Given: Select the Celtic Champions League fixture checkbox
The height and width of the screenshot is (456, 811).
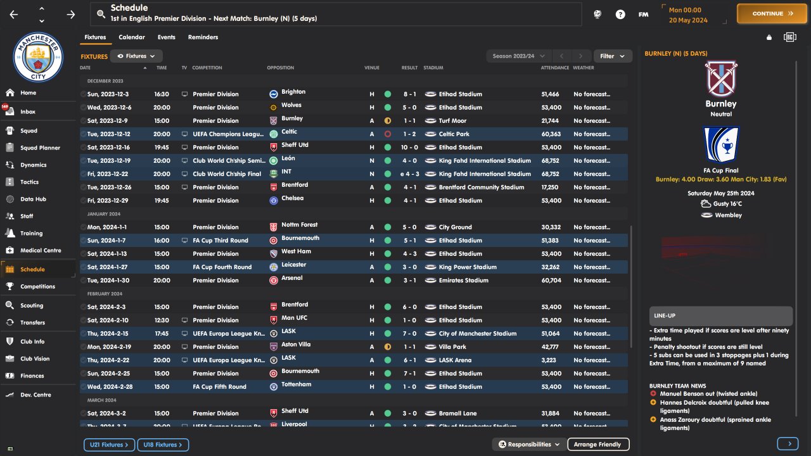Looking at the screenshot, I should (x=83, y=134).
